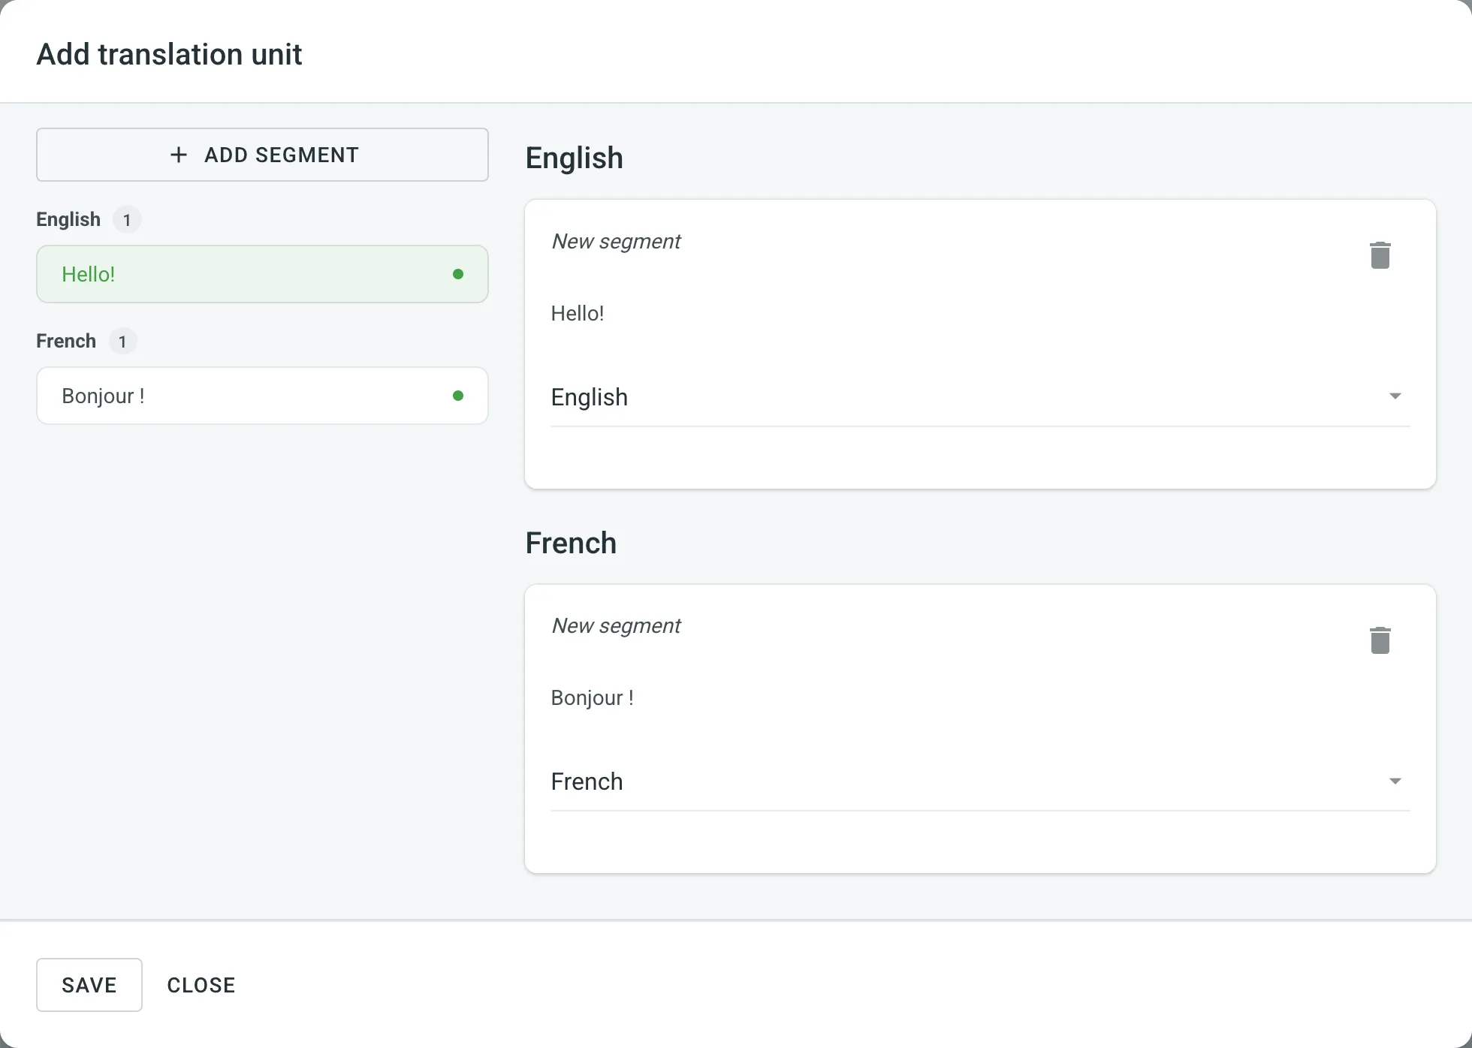Click the green status dot beside Bonjour !
This screenshot has height=1048, width=1472.
click(458, 396)
